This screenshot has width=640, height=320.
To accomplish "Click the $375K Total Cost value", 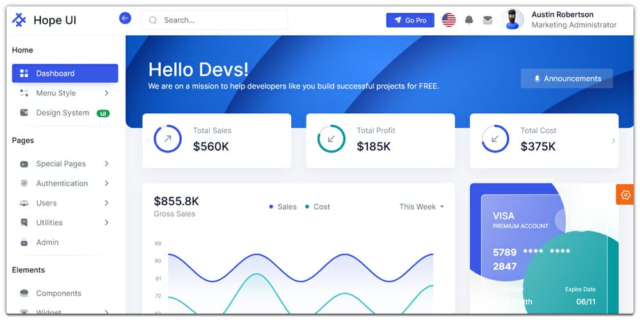I will (538, 147).
